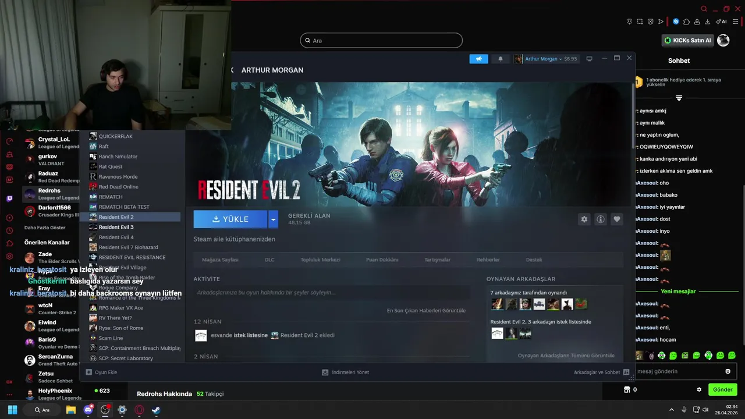Image resolution: width=745 pixels, height=419 pixels.
Task: Select REMATCH BETA TEST in the library
Action: coord(135,207)
